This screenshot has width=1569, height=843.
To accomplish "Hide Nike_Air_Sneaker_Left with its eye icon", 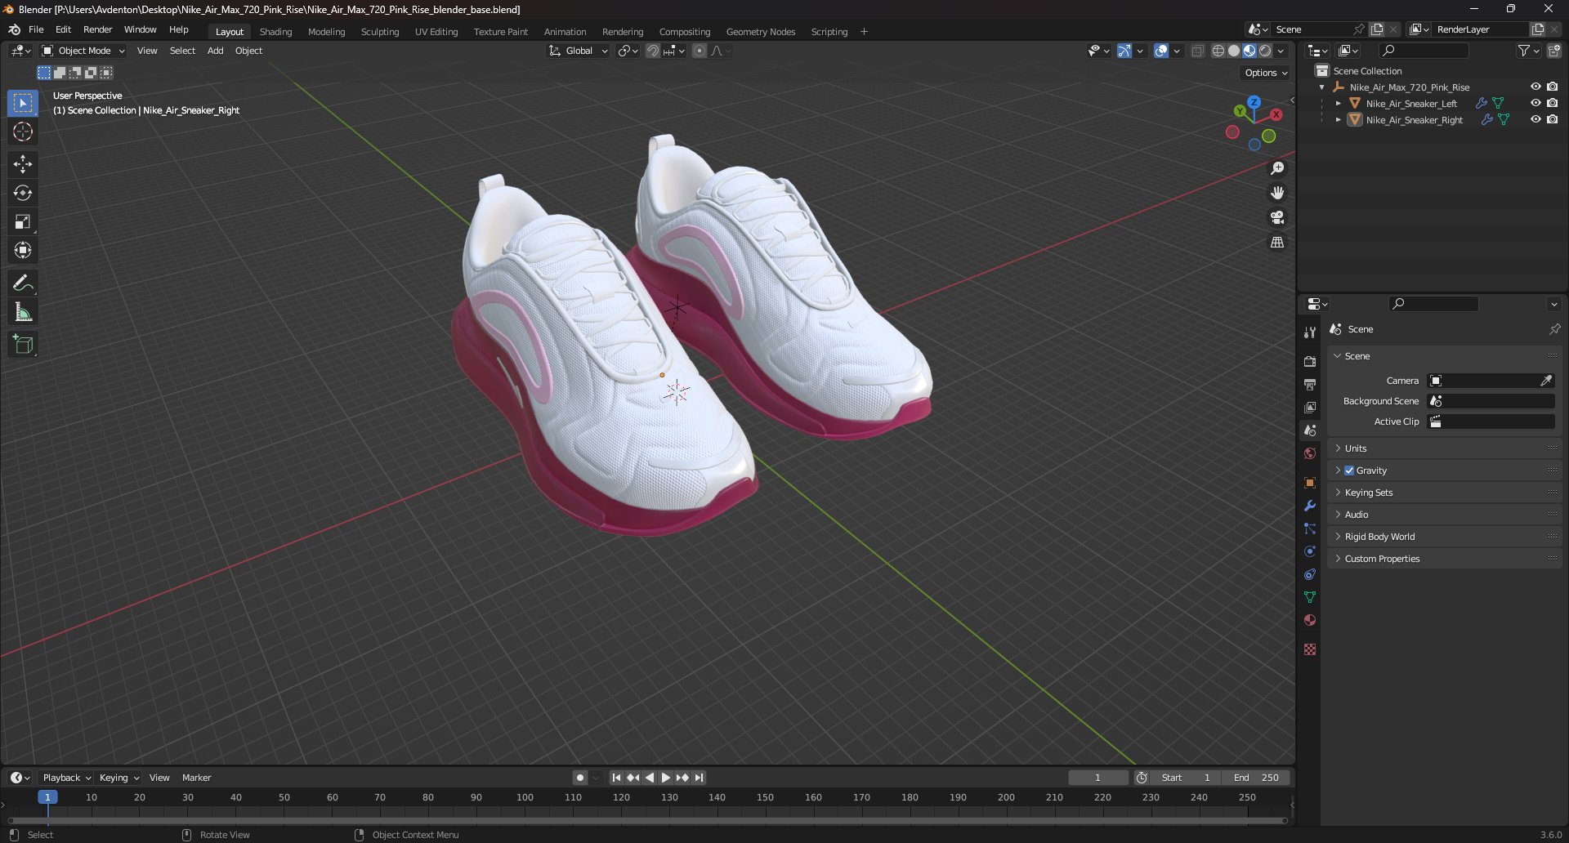I will click(1535, 103).
